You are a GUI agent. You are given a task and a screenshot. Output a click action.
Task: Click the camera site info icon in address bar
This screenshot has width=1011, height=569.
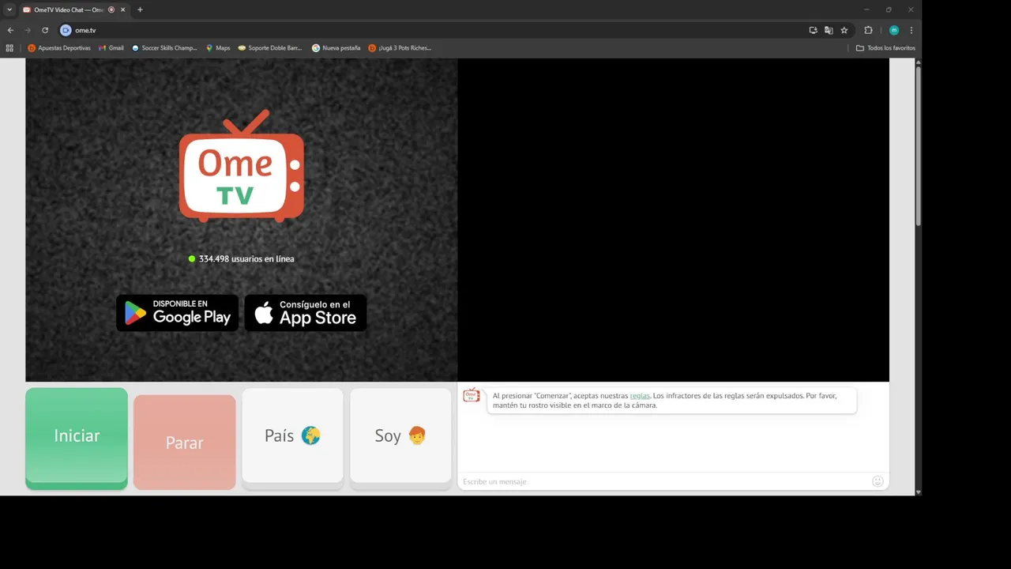coord(66,30)
